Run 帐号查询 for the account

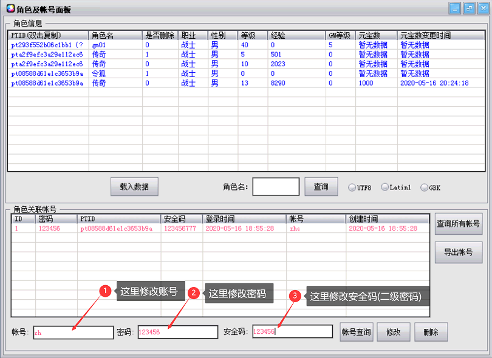(x=356, y=332)
